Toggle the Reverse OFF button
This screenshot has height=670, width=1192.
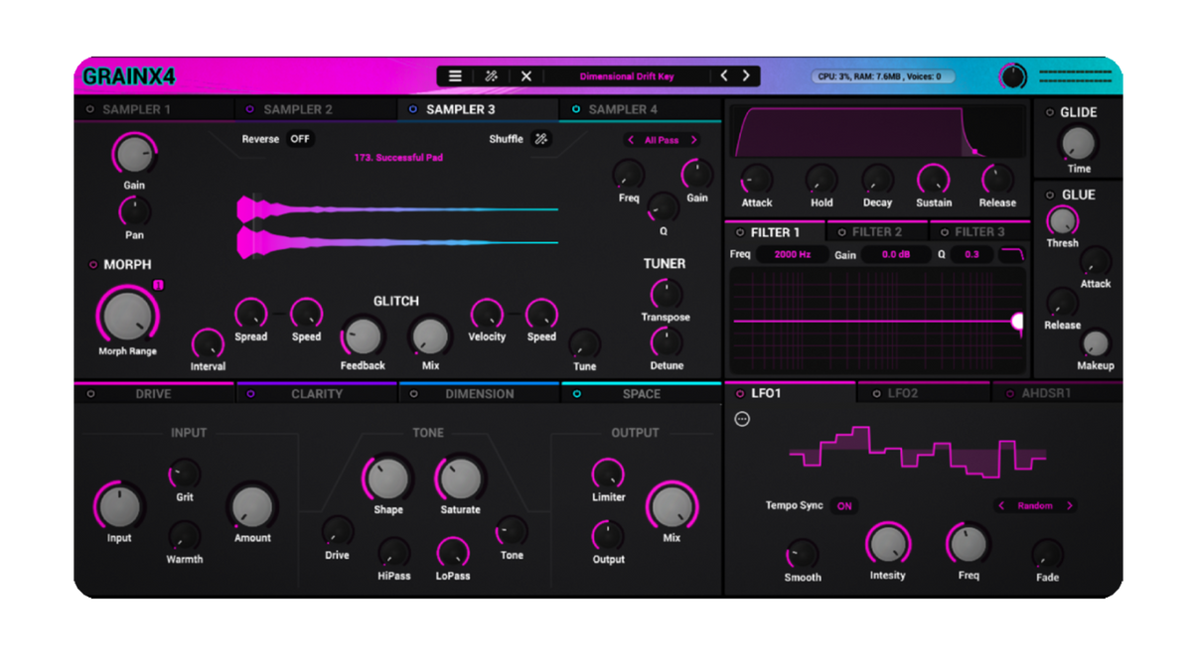300,139
